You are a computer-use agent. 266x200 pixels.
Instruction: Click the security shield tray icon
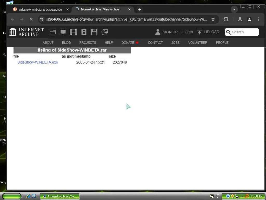pos(232,196)
